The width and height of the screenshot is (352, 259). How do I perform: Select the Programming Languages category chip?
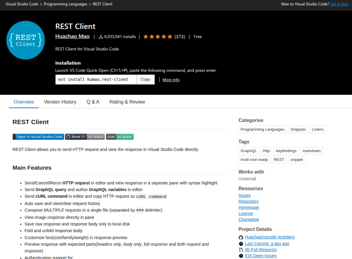coord(262,129)
